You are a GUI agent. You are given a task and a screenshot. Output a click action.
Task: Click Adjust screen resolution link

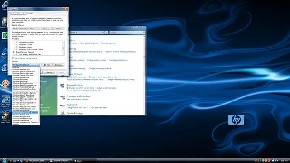point(107,88)
